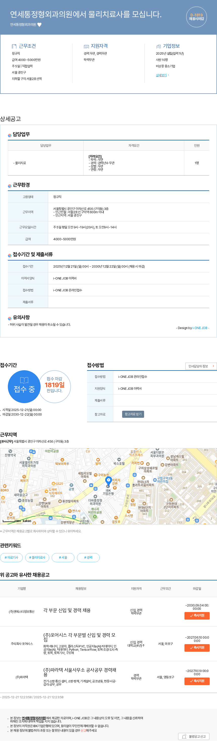Click the 접수 마감 1819일 countdown circle

tap(55, 387)
